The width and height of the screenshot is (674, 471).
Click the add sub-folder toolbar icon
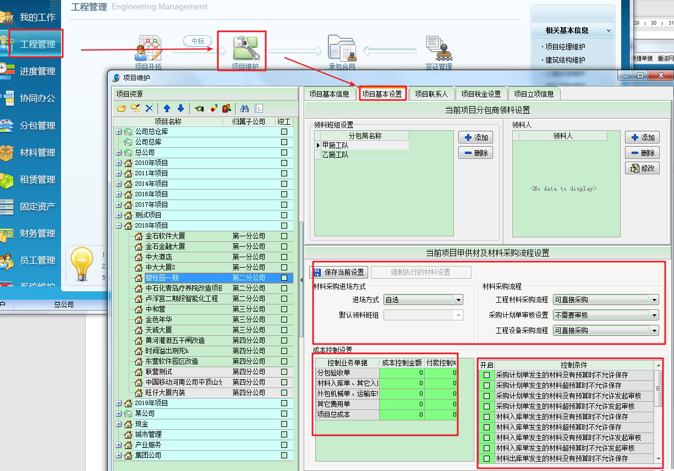135,108
